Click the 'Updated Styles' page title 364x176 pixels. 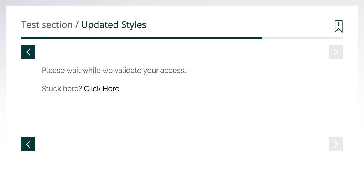(x=114, y=25)
